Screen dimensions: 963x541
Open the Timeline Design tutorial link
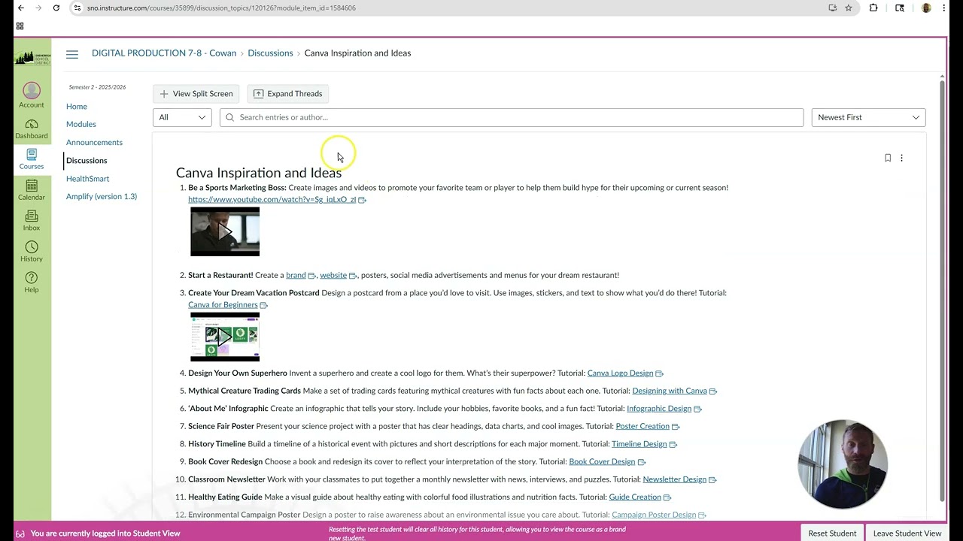point(639,444)
